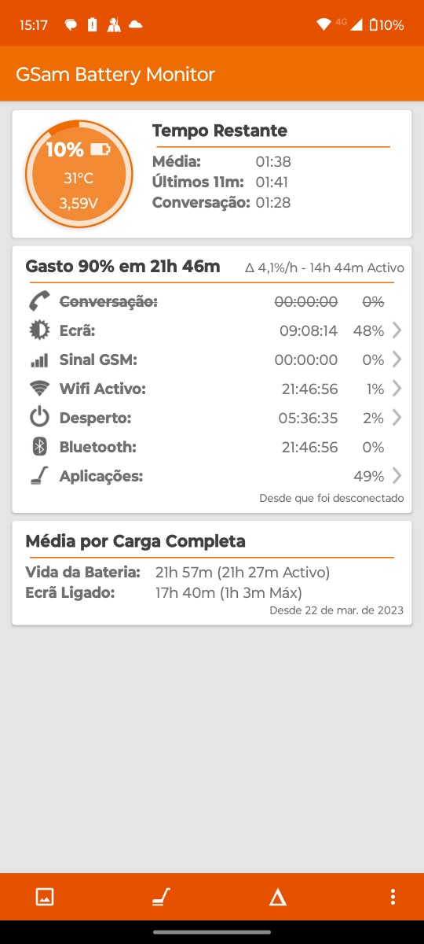
Task: Expand Ecrã details chevron
Action: pyautogui.click(x=397, y=330)
